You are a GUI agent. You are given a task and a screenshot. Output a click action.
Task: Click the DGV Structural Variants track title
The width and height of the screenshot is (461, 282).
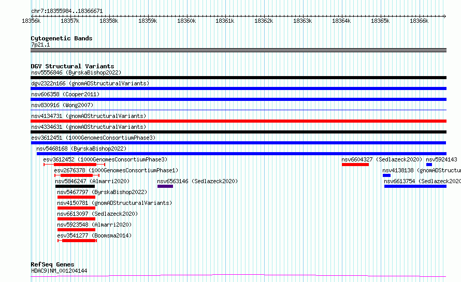pos(73,66)
